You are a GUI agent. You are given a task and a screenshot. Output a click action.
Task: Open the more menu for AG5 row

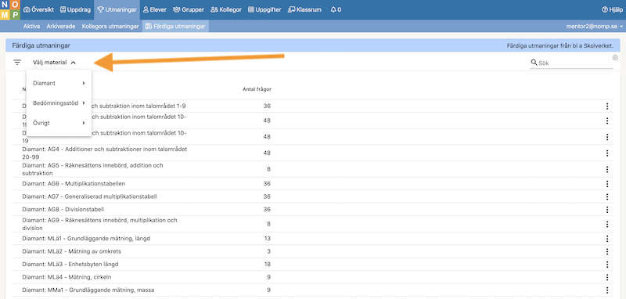pos(607,169)
